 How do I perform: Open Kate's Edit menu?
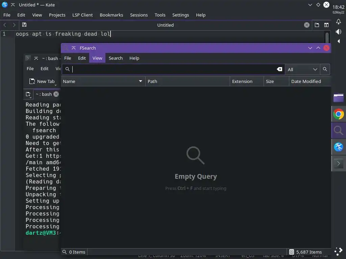21,15
